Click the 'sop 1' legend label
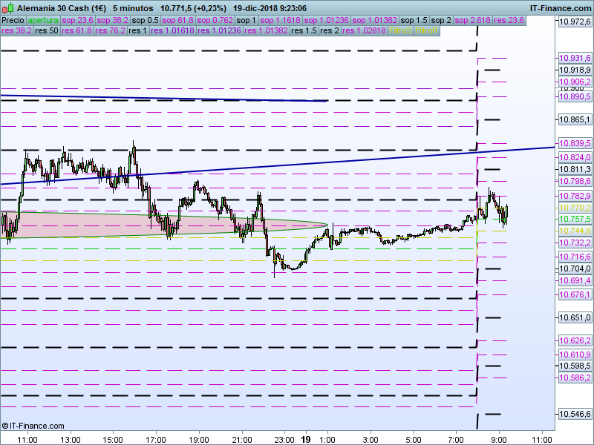 247,21
